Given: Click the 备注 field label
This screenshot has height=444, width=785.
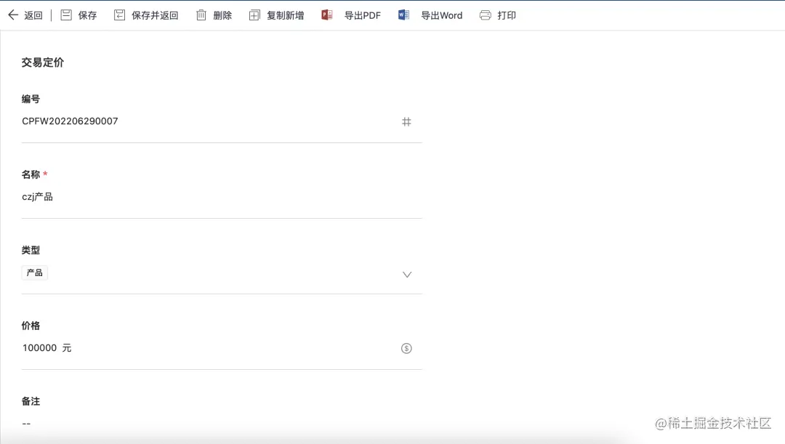Looking at the screenshot, I should (x=31, y=401).
